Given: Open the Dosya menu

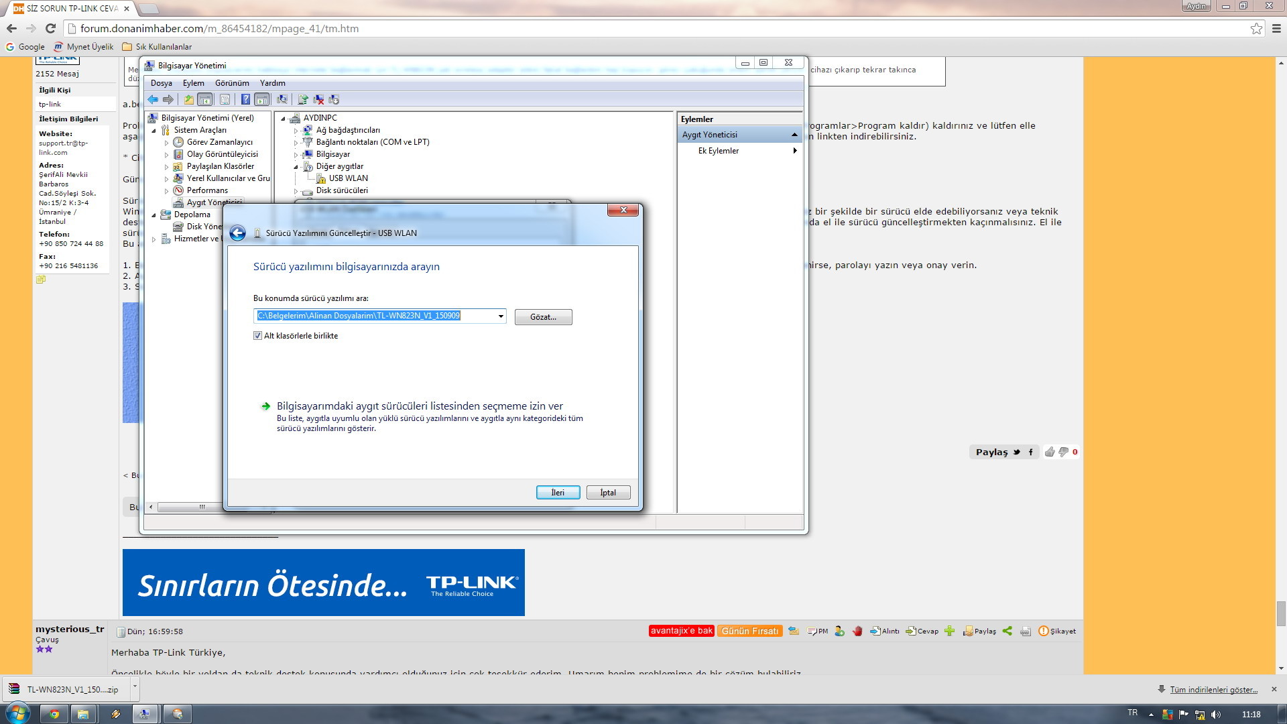Looking at the screenshot, I should (162, 83).
